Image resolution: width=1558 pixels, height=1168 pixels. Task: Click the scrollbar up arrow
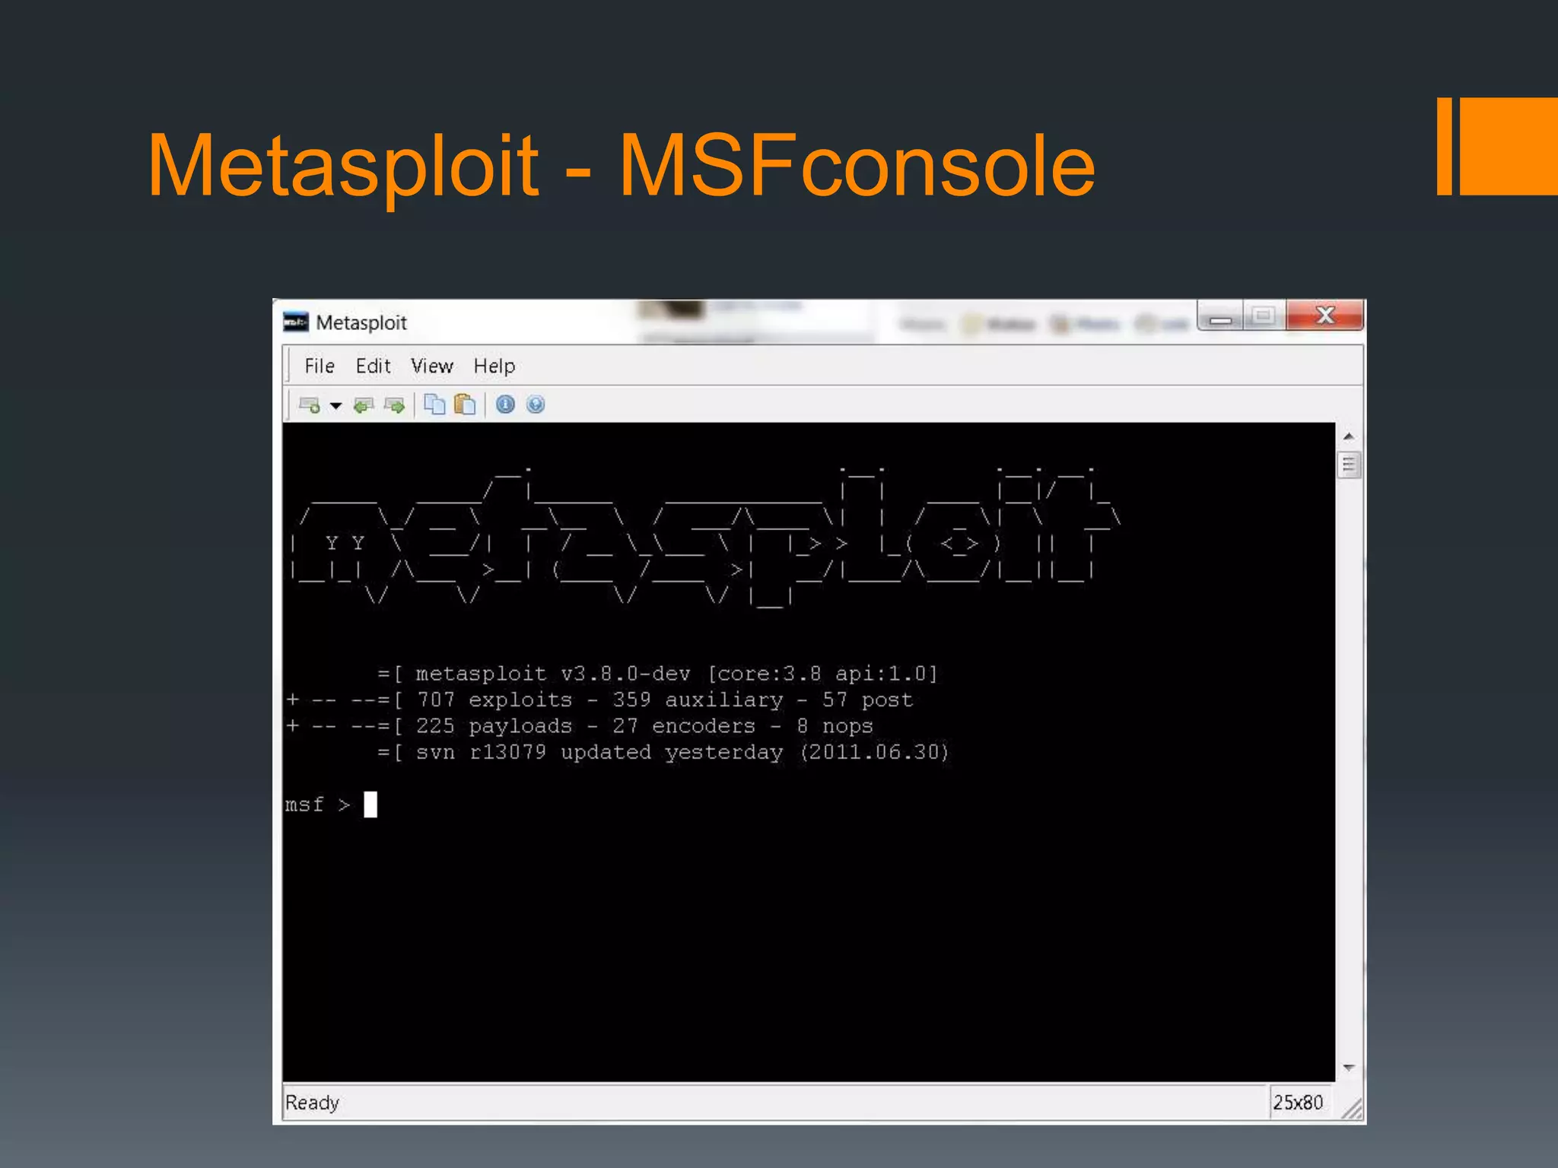1349,436
